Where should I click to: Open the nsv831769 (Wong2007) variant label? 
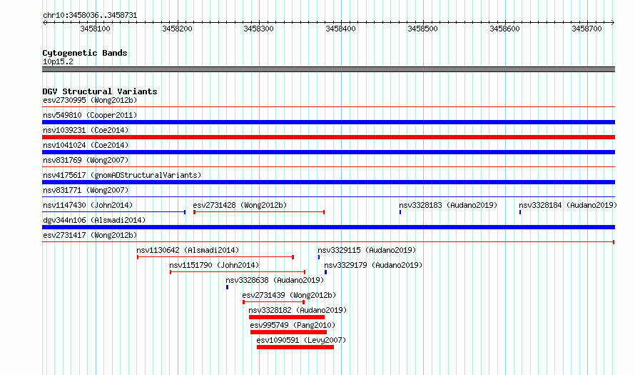click(86, 160)
